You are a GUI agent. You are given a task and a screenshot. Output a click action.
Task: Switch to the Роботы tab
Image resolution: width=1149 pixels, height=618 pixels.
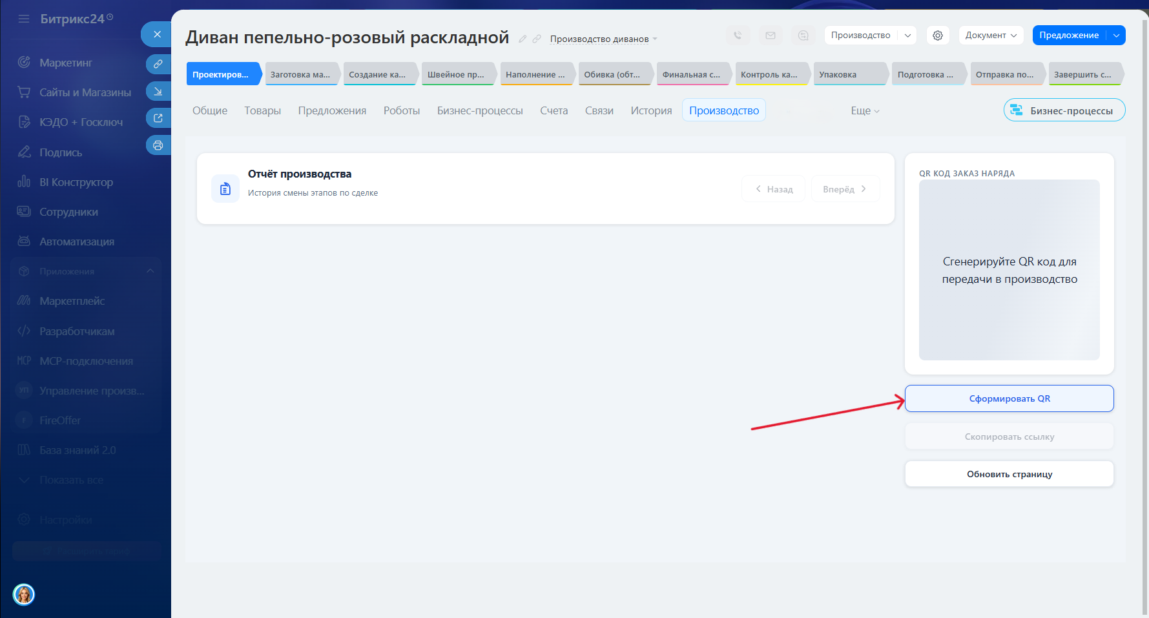[x=402, y=111]
